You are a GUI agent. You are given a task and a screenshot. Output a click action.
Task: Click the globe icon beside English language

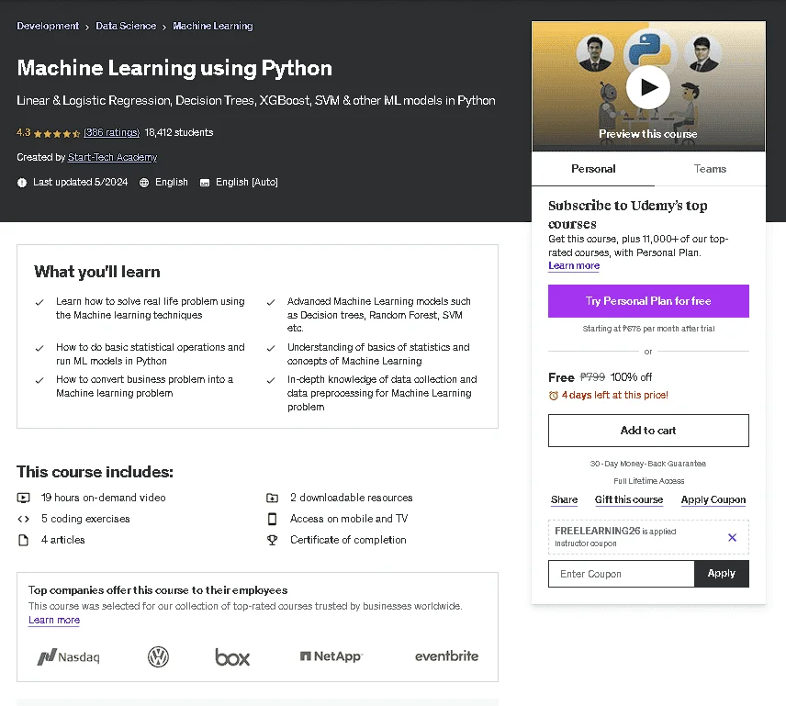(144, 183)
